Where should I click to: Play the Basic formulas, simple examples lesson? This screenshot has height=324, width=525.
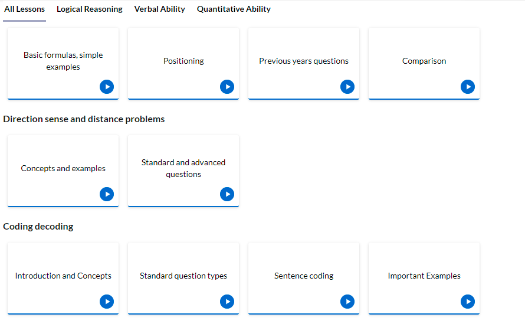[107, 87]
